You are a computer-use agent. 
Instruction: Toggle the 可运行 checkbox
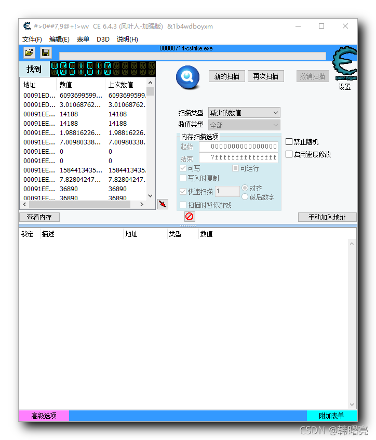point(235,168)
